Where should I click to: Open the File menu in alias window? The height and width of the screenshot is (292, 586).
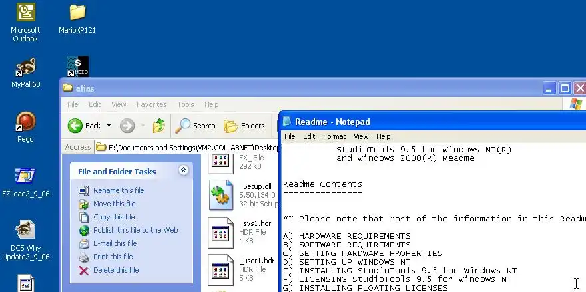point(73,104)
